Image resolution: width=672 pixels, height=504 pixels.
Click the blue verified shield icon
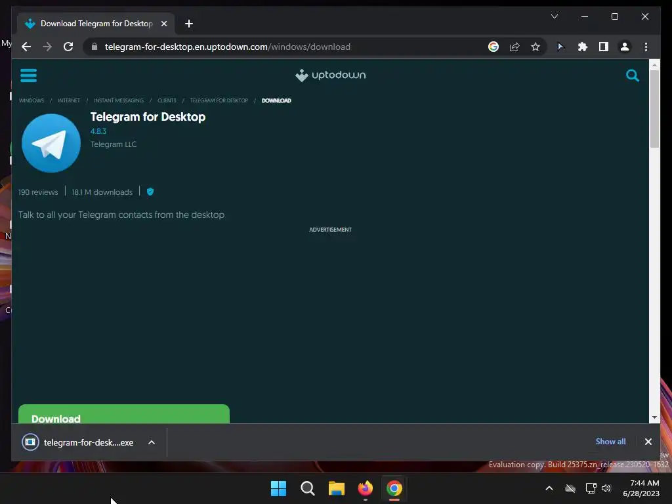(150, 192)
